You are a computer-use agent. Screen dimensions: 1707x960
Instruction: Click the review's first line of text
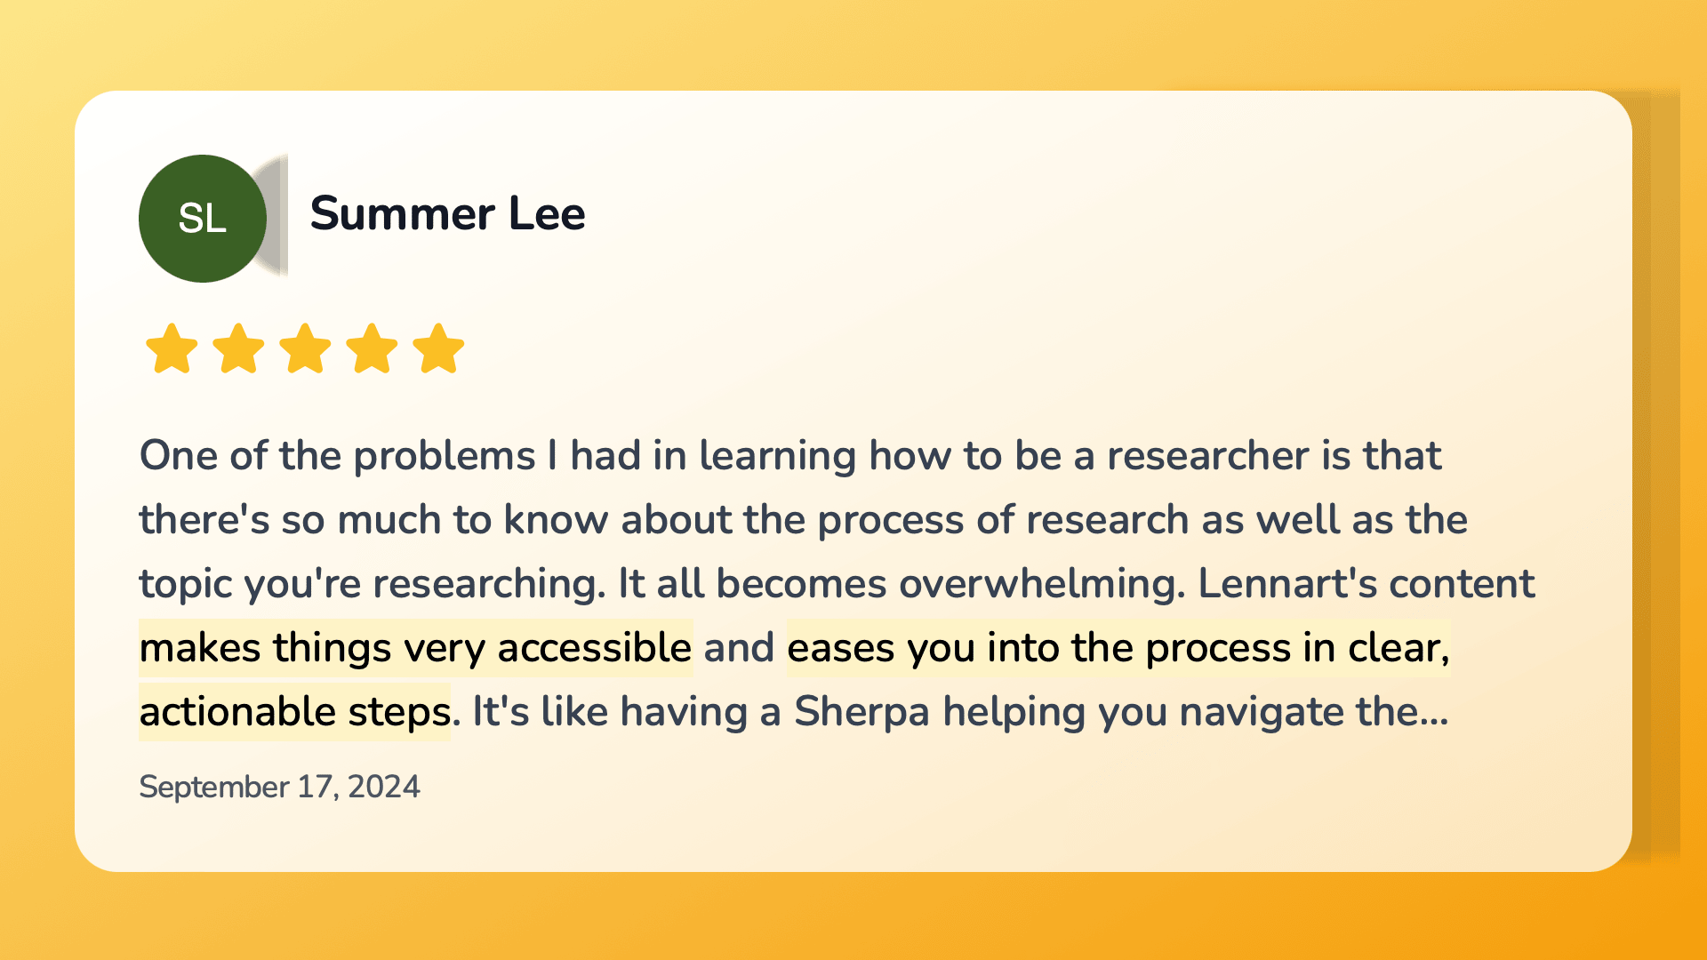pos(790,456)
